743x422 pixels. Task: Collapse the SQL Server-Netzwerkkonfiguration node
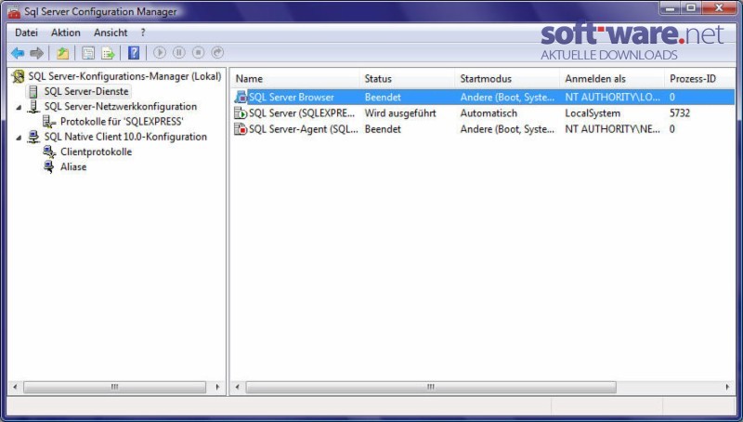(19, 108)
